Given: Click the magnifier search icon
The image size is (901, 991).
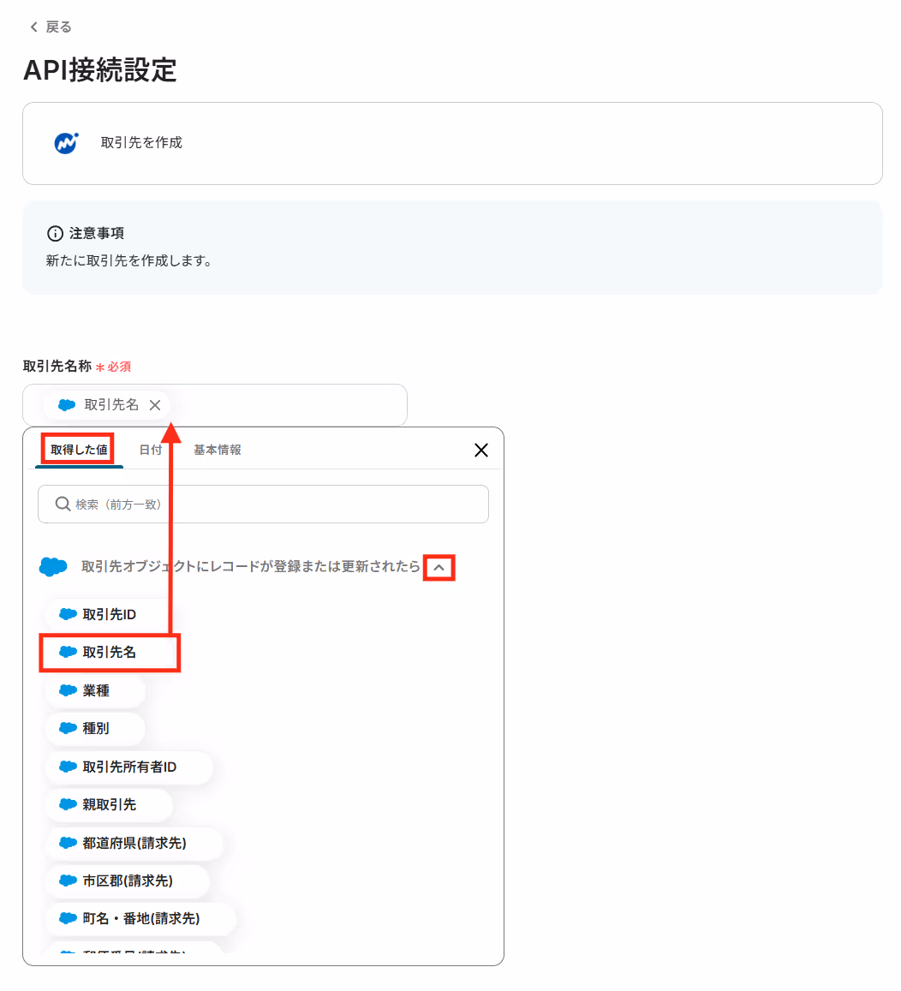Looking at the screenshot, I should [63, 504].
